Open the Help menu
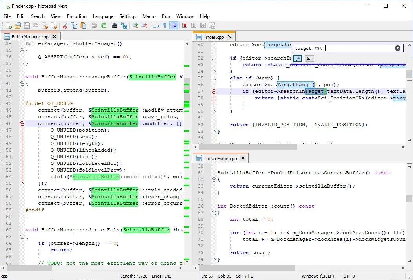 (205, 16)
